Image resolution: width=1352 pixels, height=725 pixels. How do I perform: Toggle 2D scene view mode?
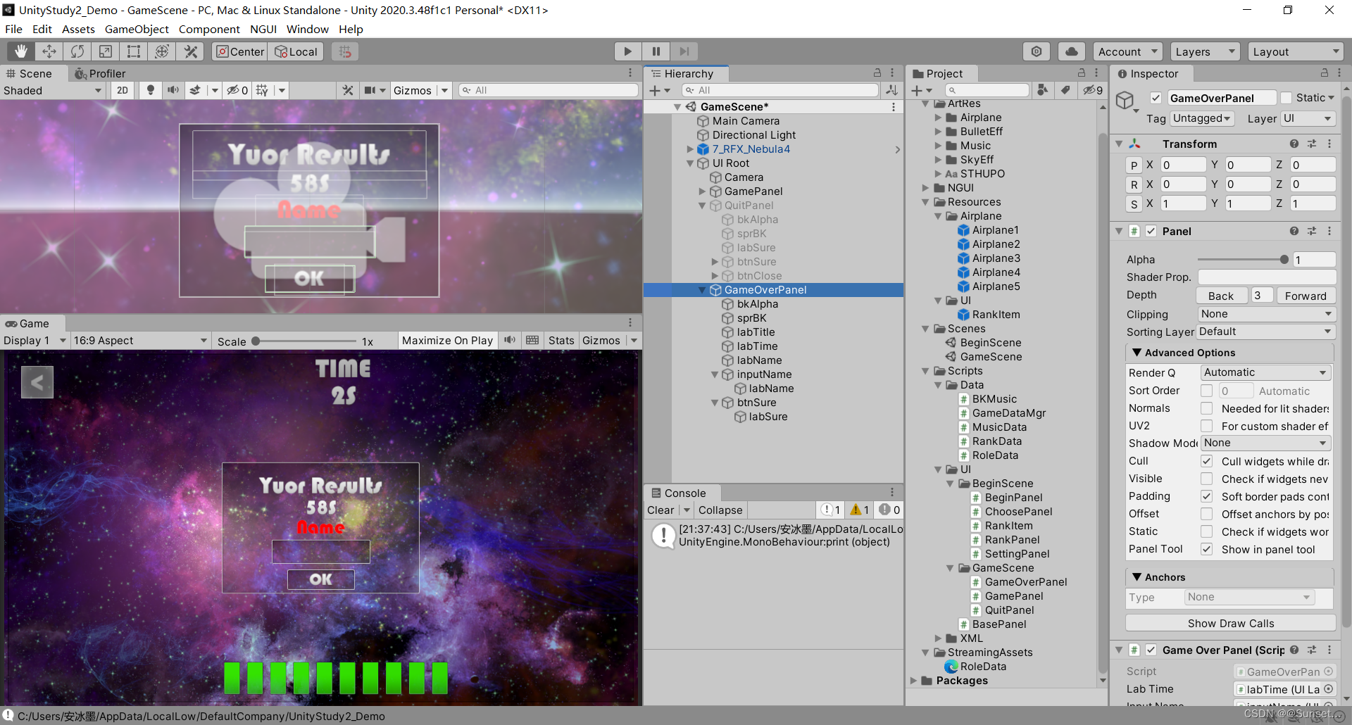pos(123,90)
